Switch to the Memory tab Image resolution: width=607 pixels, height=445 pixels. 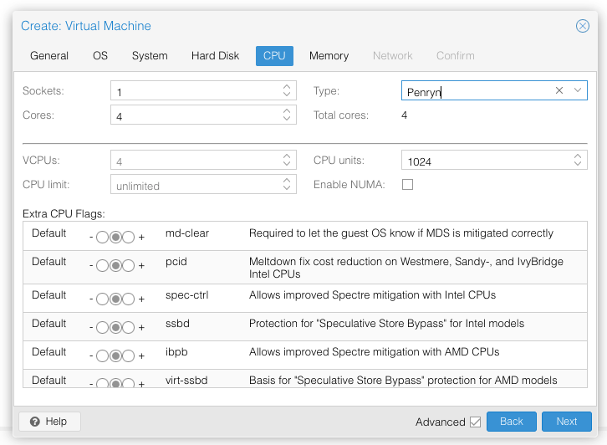329,56
